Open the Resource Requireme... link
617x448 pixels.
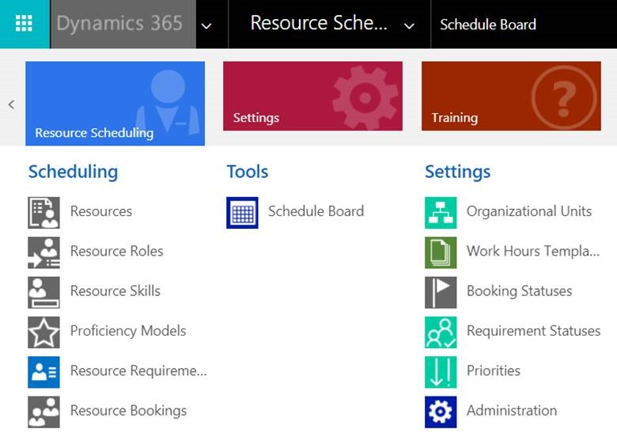[138, 371]
